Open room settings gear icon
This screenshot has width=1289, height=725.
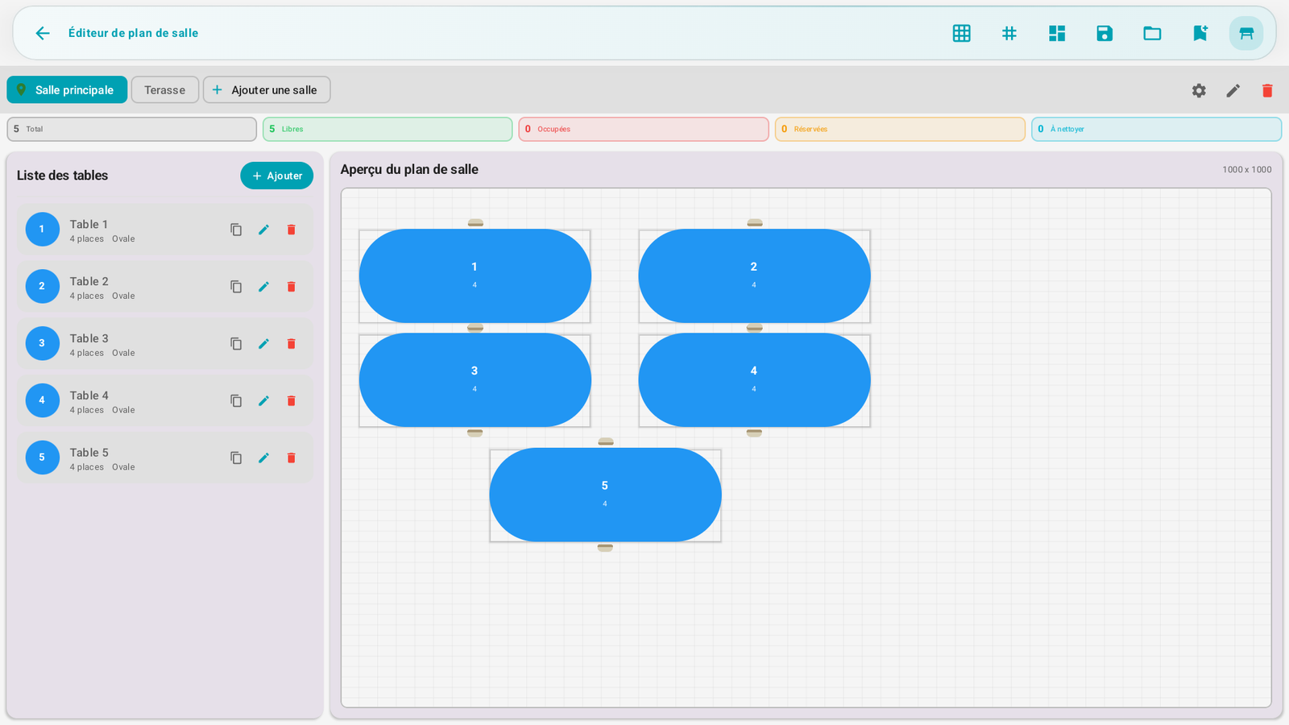point(1199,90)
